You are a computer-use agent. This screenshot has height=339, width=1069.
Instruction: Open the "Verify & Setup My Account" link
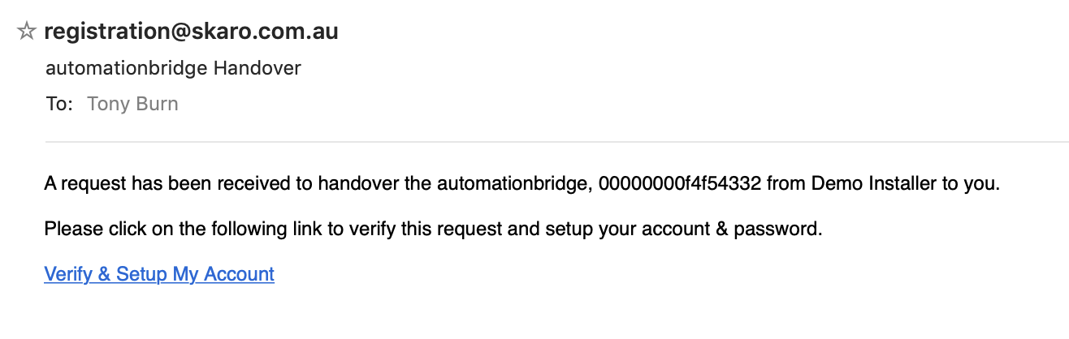point(159,274)
